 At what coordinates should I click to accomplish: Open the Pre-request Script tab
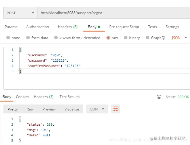coord(124,27)
